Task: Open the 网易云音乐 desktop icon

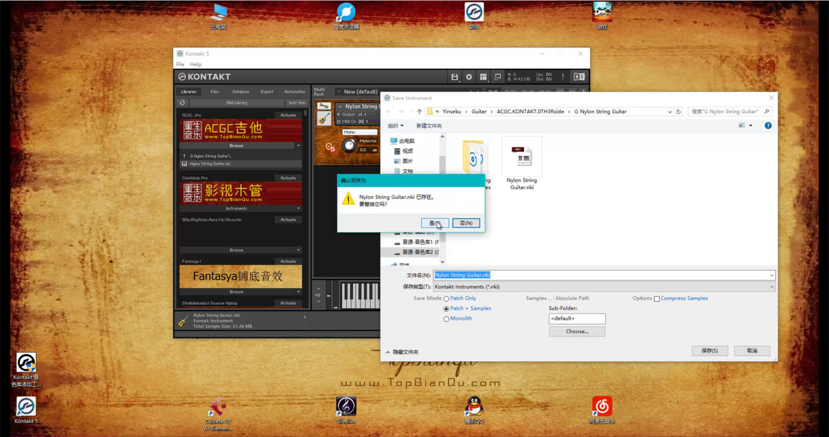Action: 602,410
